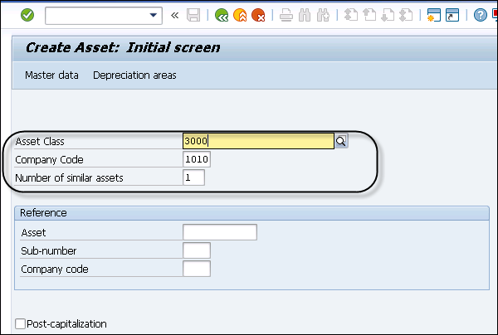
Task: Click the Print icon in toolbar
Action: pyautogui.click(x=286, y=15)
